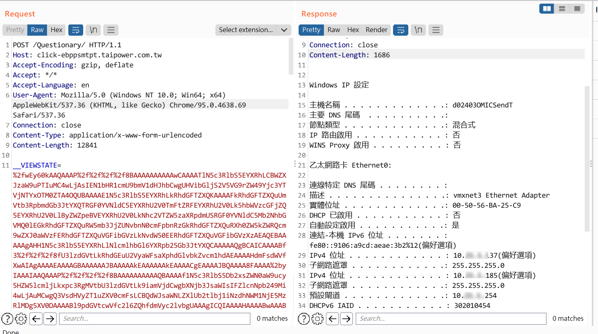Click the Windows IP 設定 line
The image size is (598, 334).
point(339,85)
